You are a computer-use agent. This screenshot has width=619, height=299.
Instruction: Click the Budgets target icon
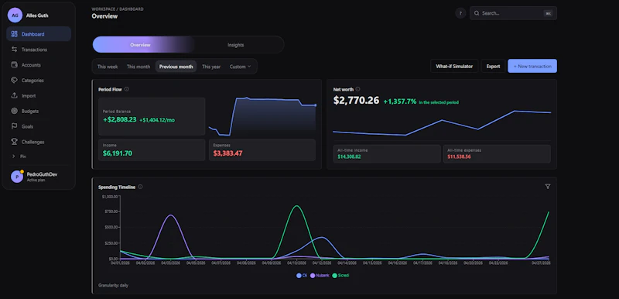[x=14, y=111]
